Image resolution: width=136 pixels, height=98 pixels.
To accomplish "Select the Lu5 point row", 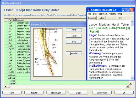I will (x=17, y=26).
